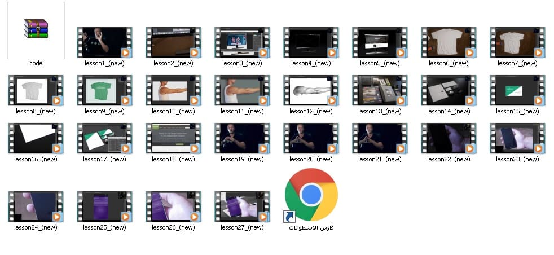Screen dimensions: 554x255
Task: Select the lesson1_(new) video thumbnail
Action: pos(104,43)
